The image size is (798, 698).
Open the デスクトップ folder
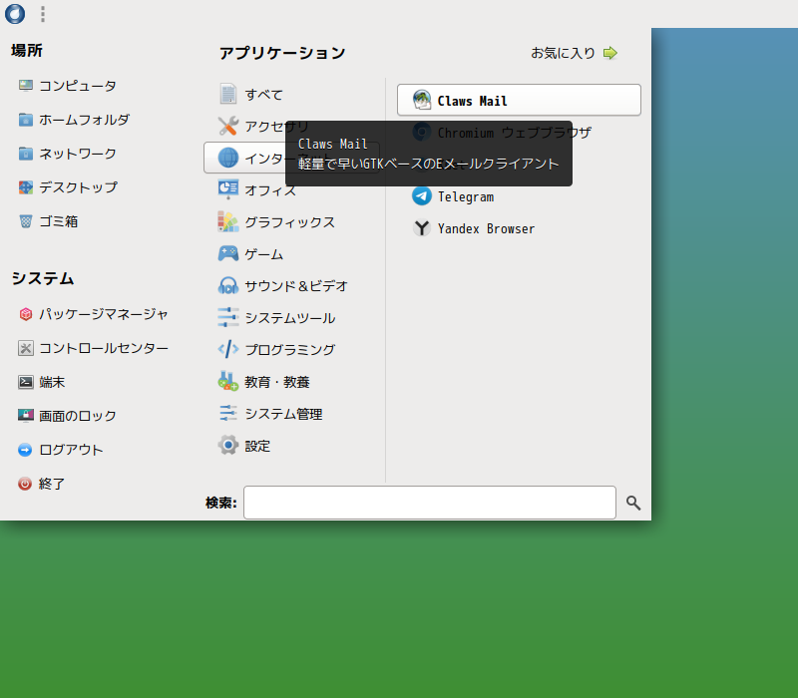(x=68, y=187)
